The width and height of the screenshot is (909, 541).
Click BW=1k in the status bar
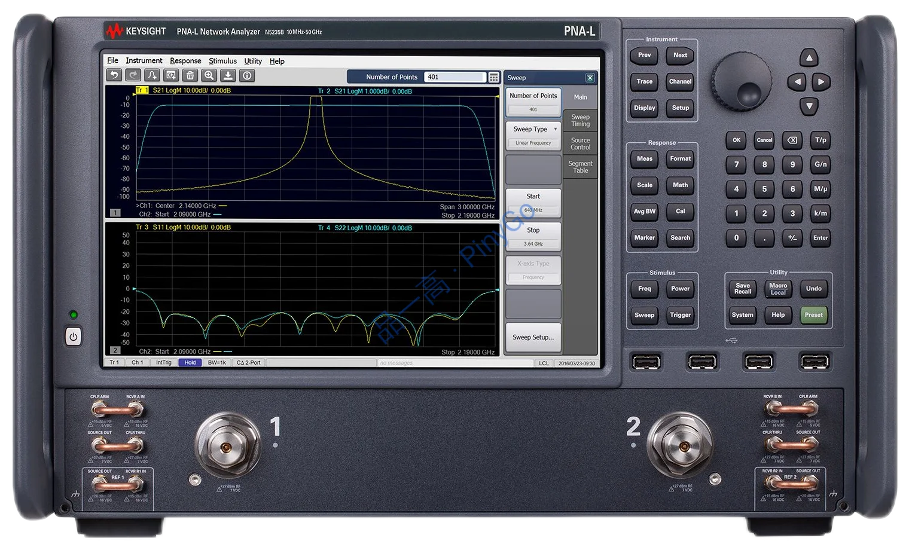pyautogui.click(x=217, y=362)
